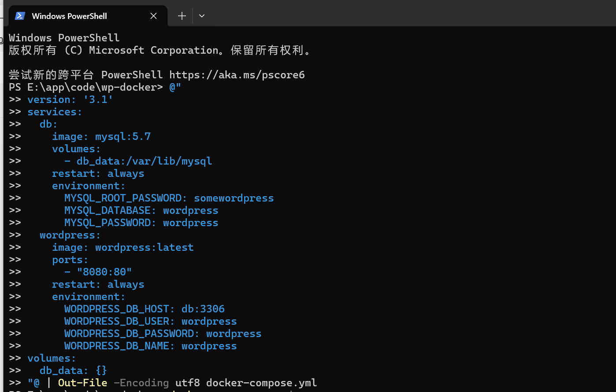Click the version: '3.1' line
Image resolution: width=616 pixels, height=392 pixels.
[x=70, y=99]
